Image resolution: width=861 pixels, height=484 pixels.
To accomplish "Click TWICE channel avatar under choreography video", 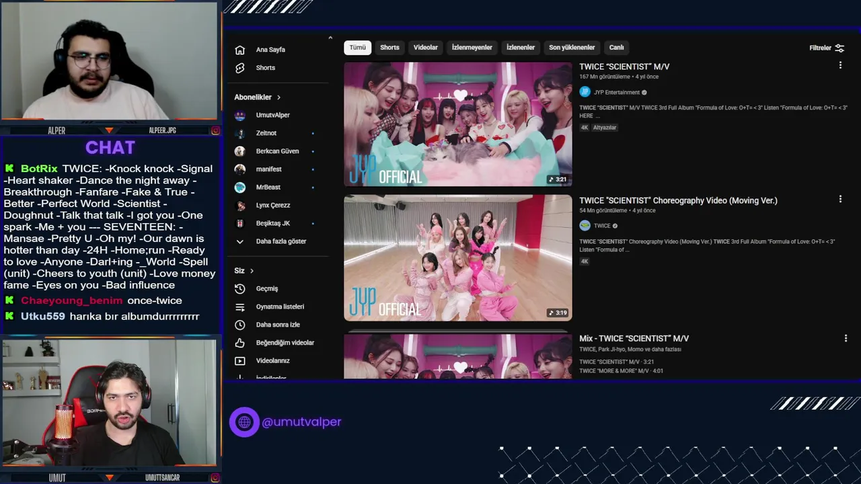I will tap(585, 226).
